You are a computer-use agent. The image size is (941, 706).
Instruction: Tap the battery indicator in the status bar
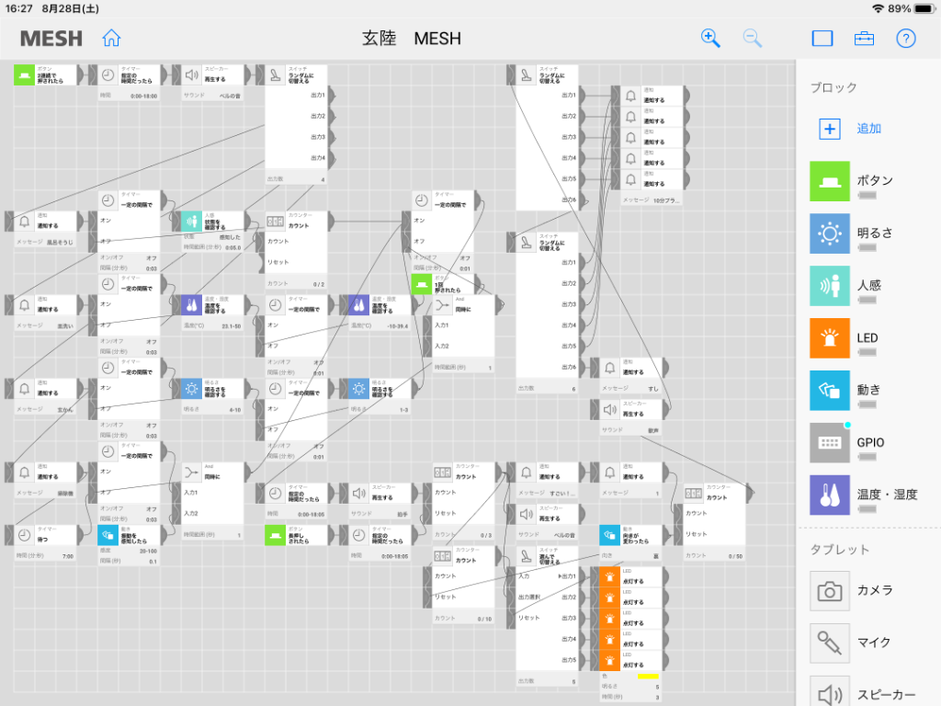click(924, 8)
